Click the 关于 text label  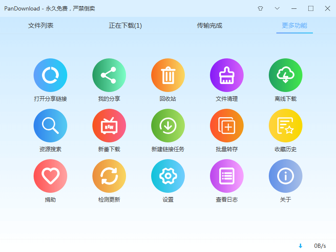286,199
